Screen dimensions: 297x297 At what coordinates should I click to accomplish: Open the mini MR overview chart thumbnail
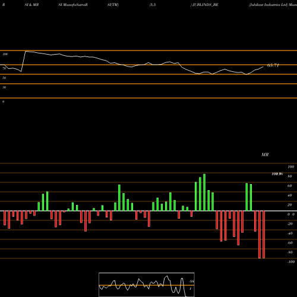[x=147, y=285]
